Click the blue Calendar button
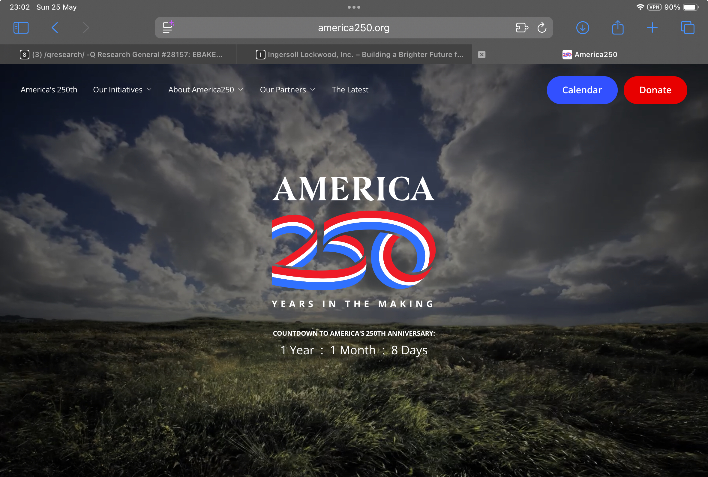708x477 pixels. 582,90
